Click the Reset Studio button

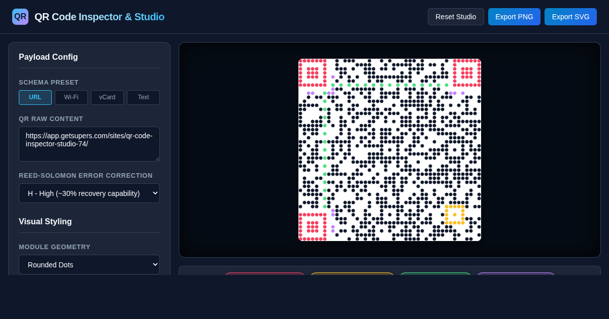pos(456,17)
